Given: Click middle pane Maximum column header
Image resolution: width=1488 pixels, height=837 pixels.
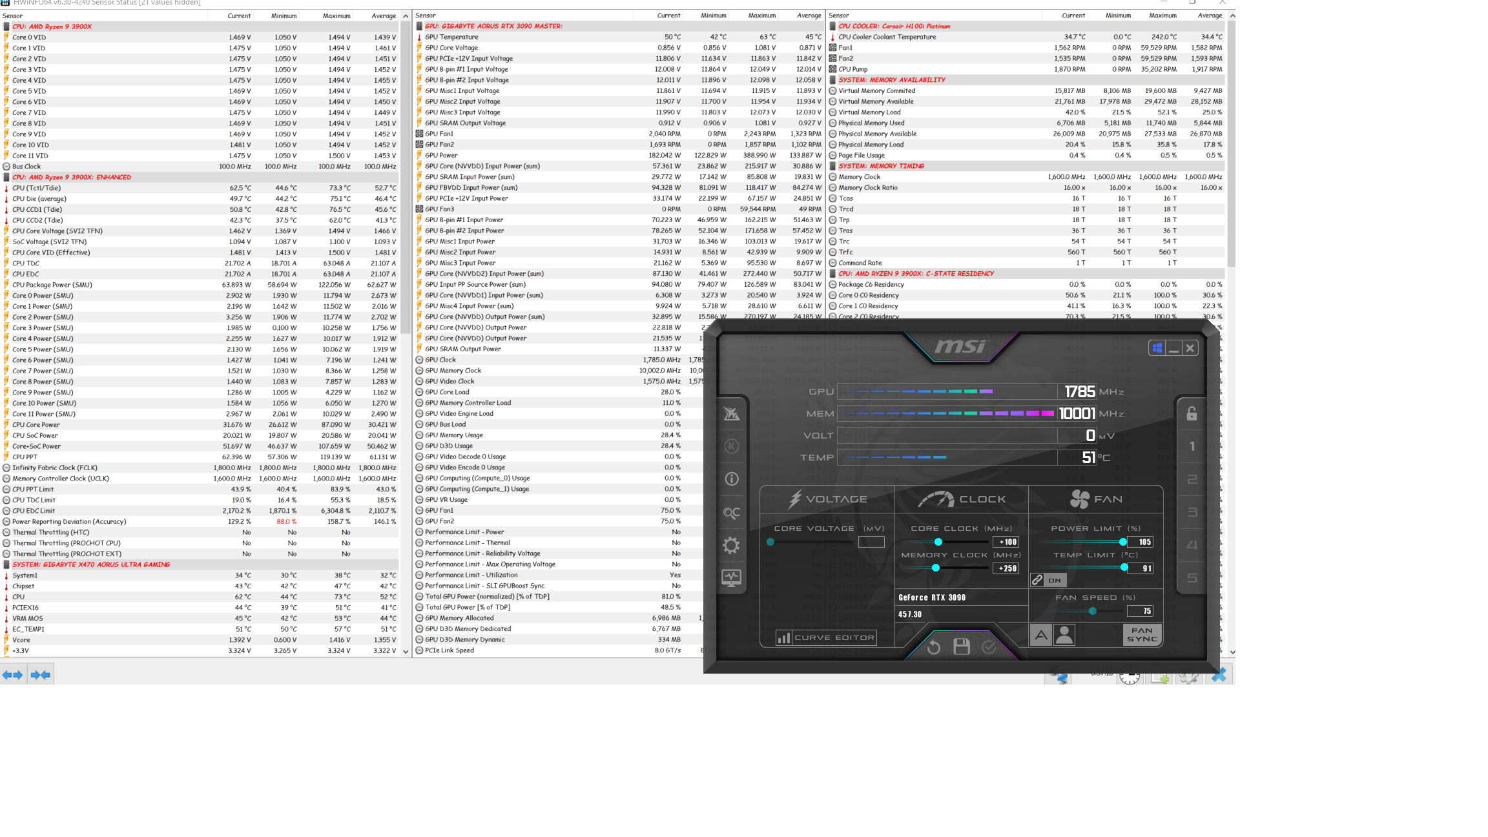Looking at the screenshot, I should click(754, 15).
